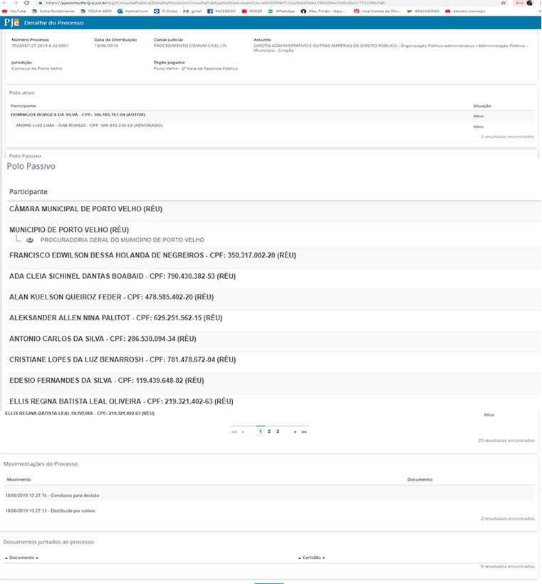Click the PJe logo in header
Viewport: 542px width, 584px height.
pyautogui.click(x=11, y=23)
